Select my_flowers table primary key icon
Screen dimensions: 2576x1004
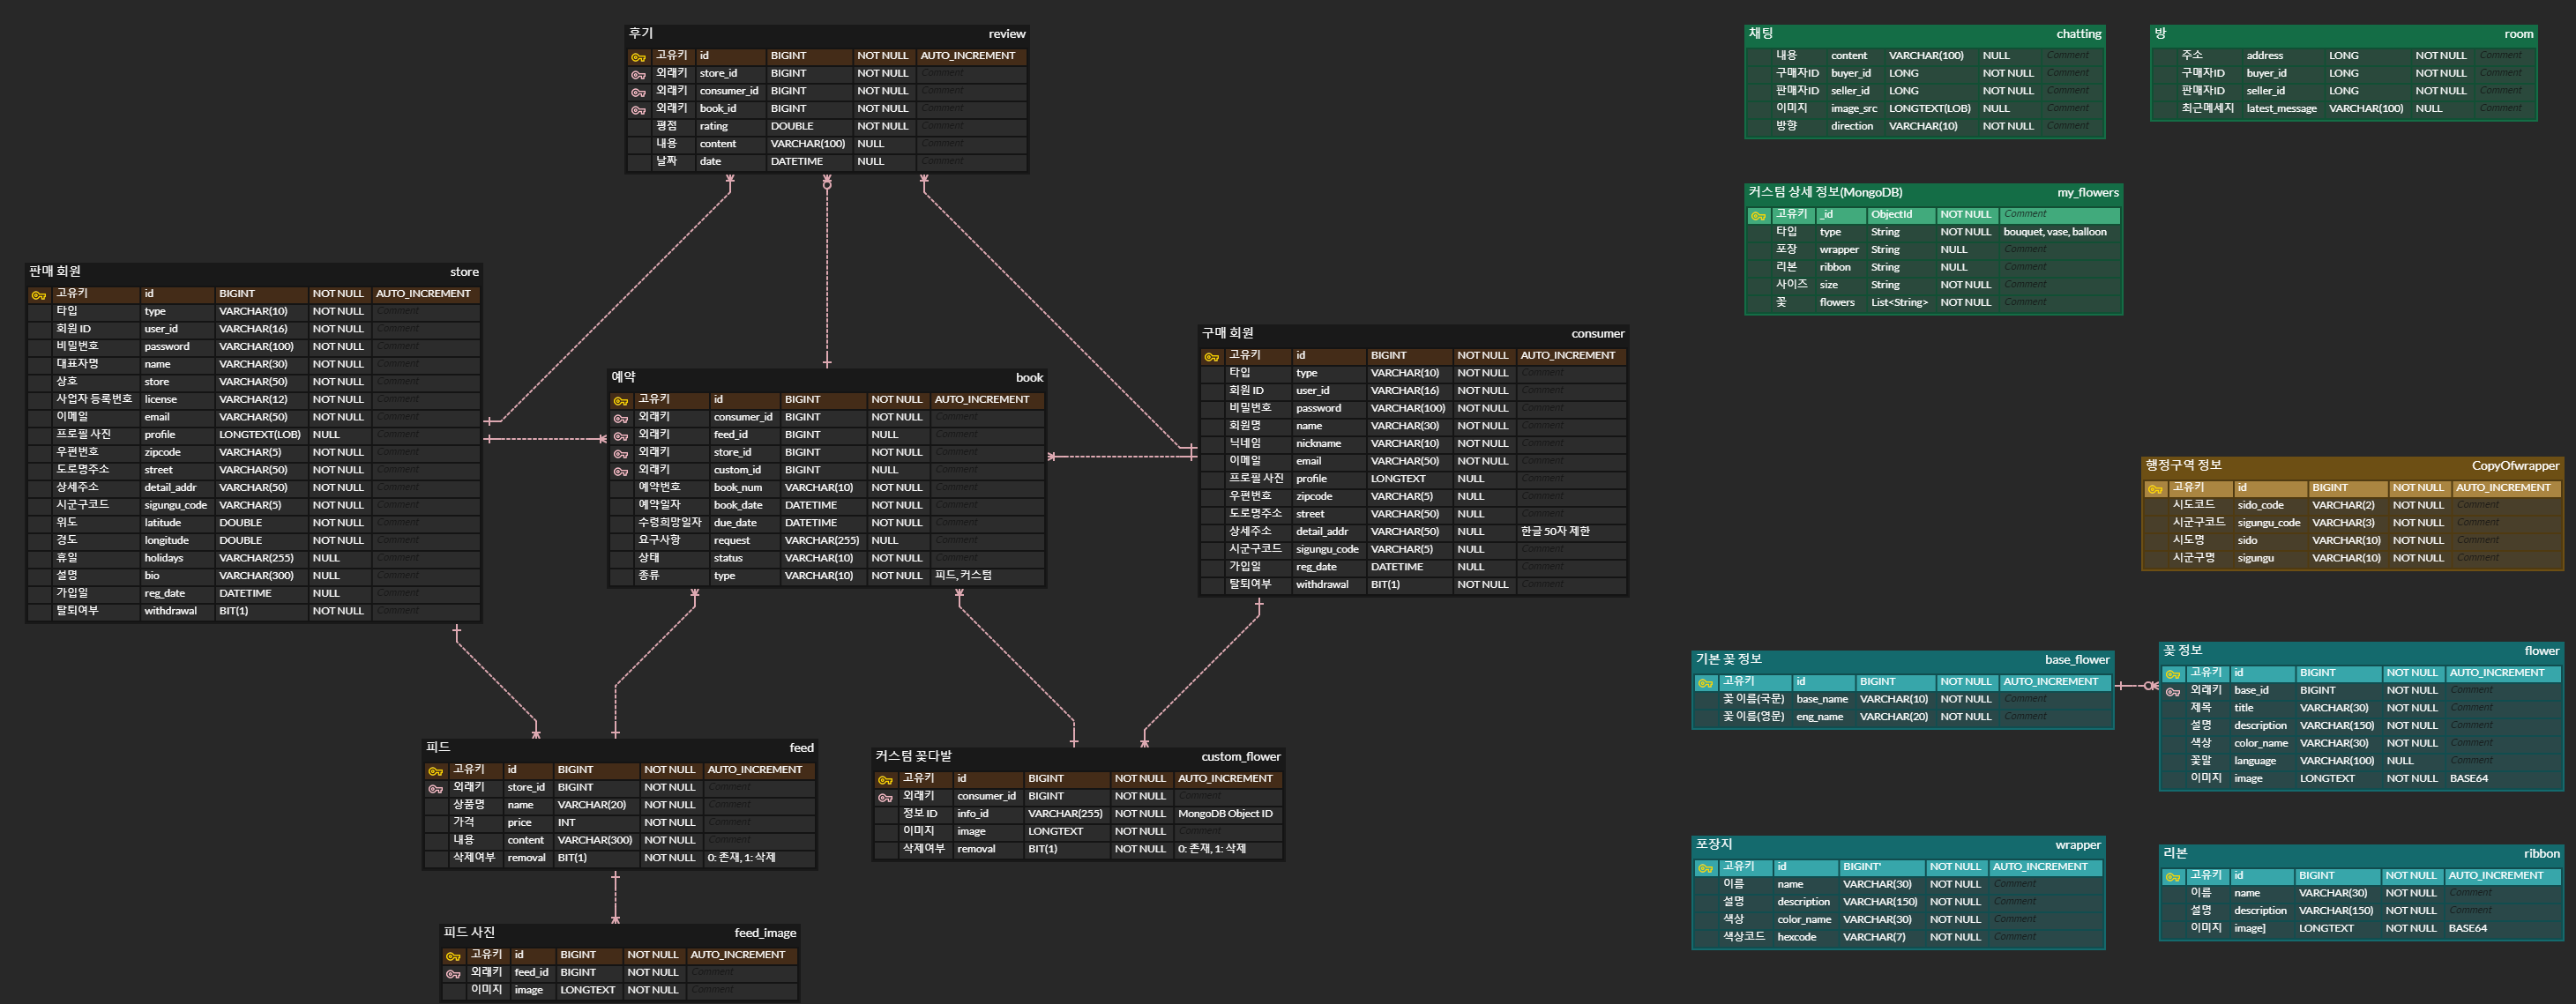point(1758,216)
